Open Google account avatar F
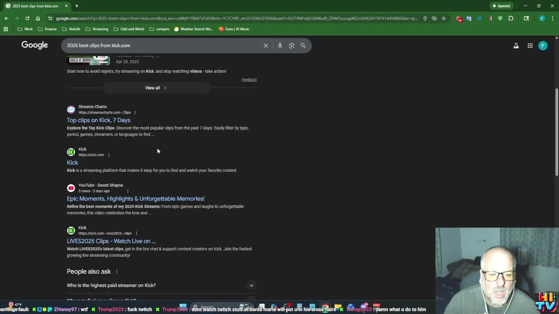 tap(543, 45)
